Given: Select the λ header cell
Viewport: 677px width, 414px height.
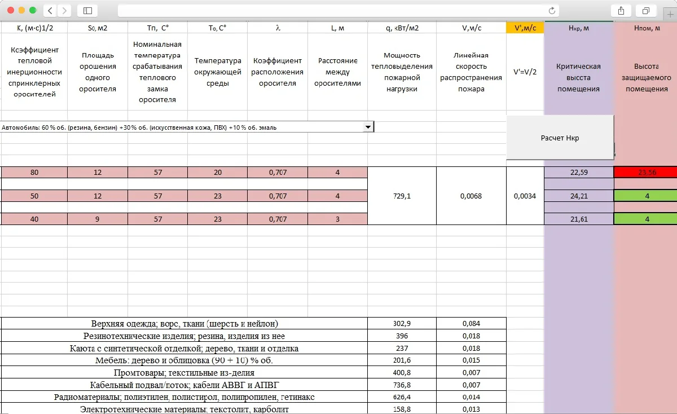Looking at the screenshot, I should coord(278,28).
